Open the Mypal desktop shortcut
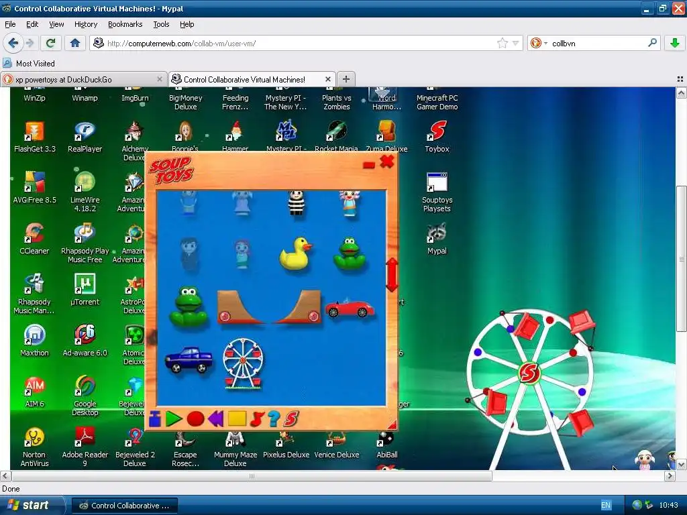The image size is (687, 515). tap(437, 239)
